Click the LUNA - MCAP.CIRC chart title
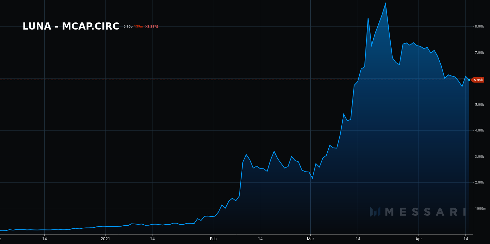 71,27
